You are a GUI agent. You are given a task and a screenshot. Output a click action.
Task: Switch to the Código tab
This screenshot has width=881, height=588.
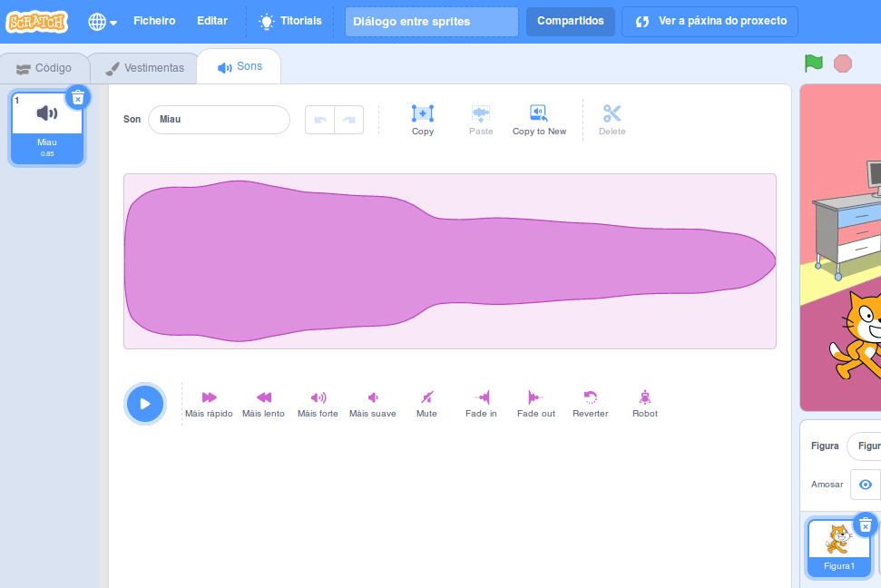coord(45,68)
